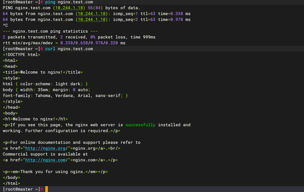Click 'color-scheme: light dark' text
This screenshot has width=304, height=192.
(x=50, y=84)
